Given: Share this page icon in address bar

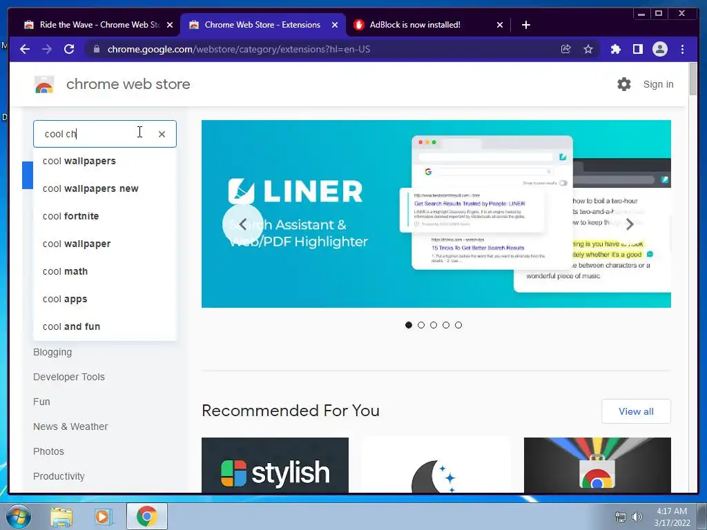Looking at the screenshot, I should [x=566, y=49].
